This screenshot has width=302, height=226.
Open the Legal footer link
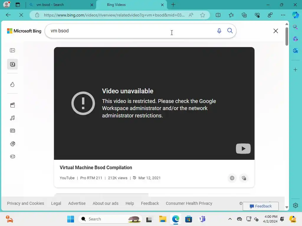[56, 203]
